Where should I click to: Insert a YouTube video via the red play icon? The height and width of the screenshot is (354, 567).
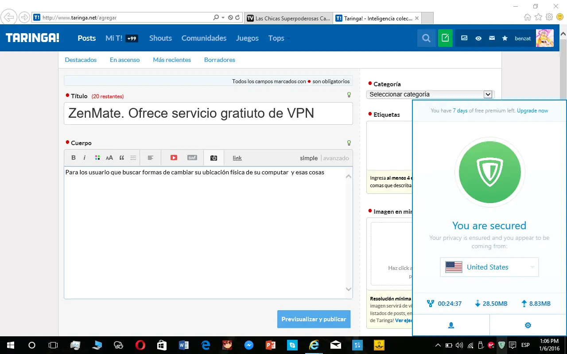[174, 158]
